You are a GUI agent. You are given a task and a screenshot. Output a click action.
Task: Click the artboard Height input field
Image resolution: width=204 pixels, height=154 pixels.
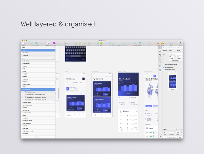179,57
